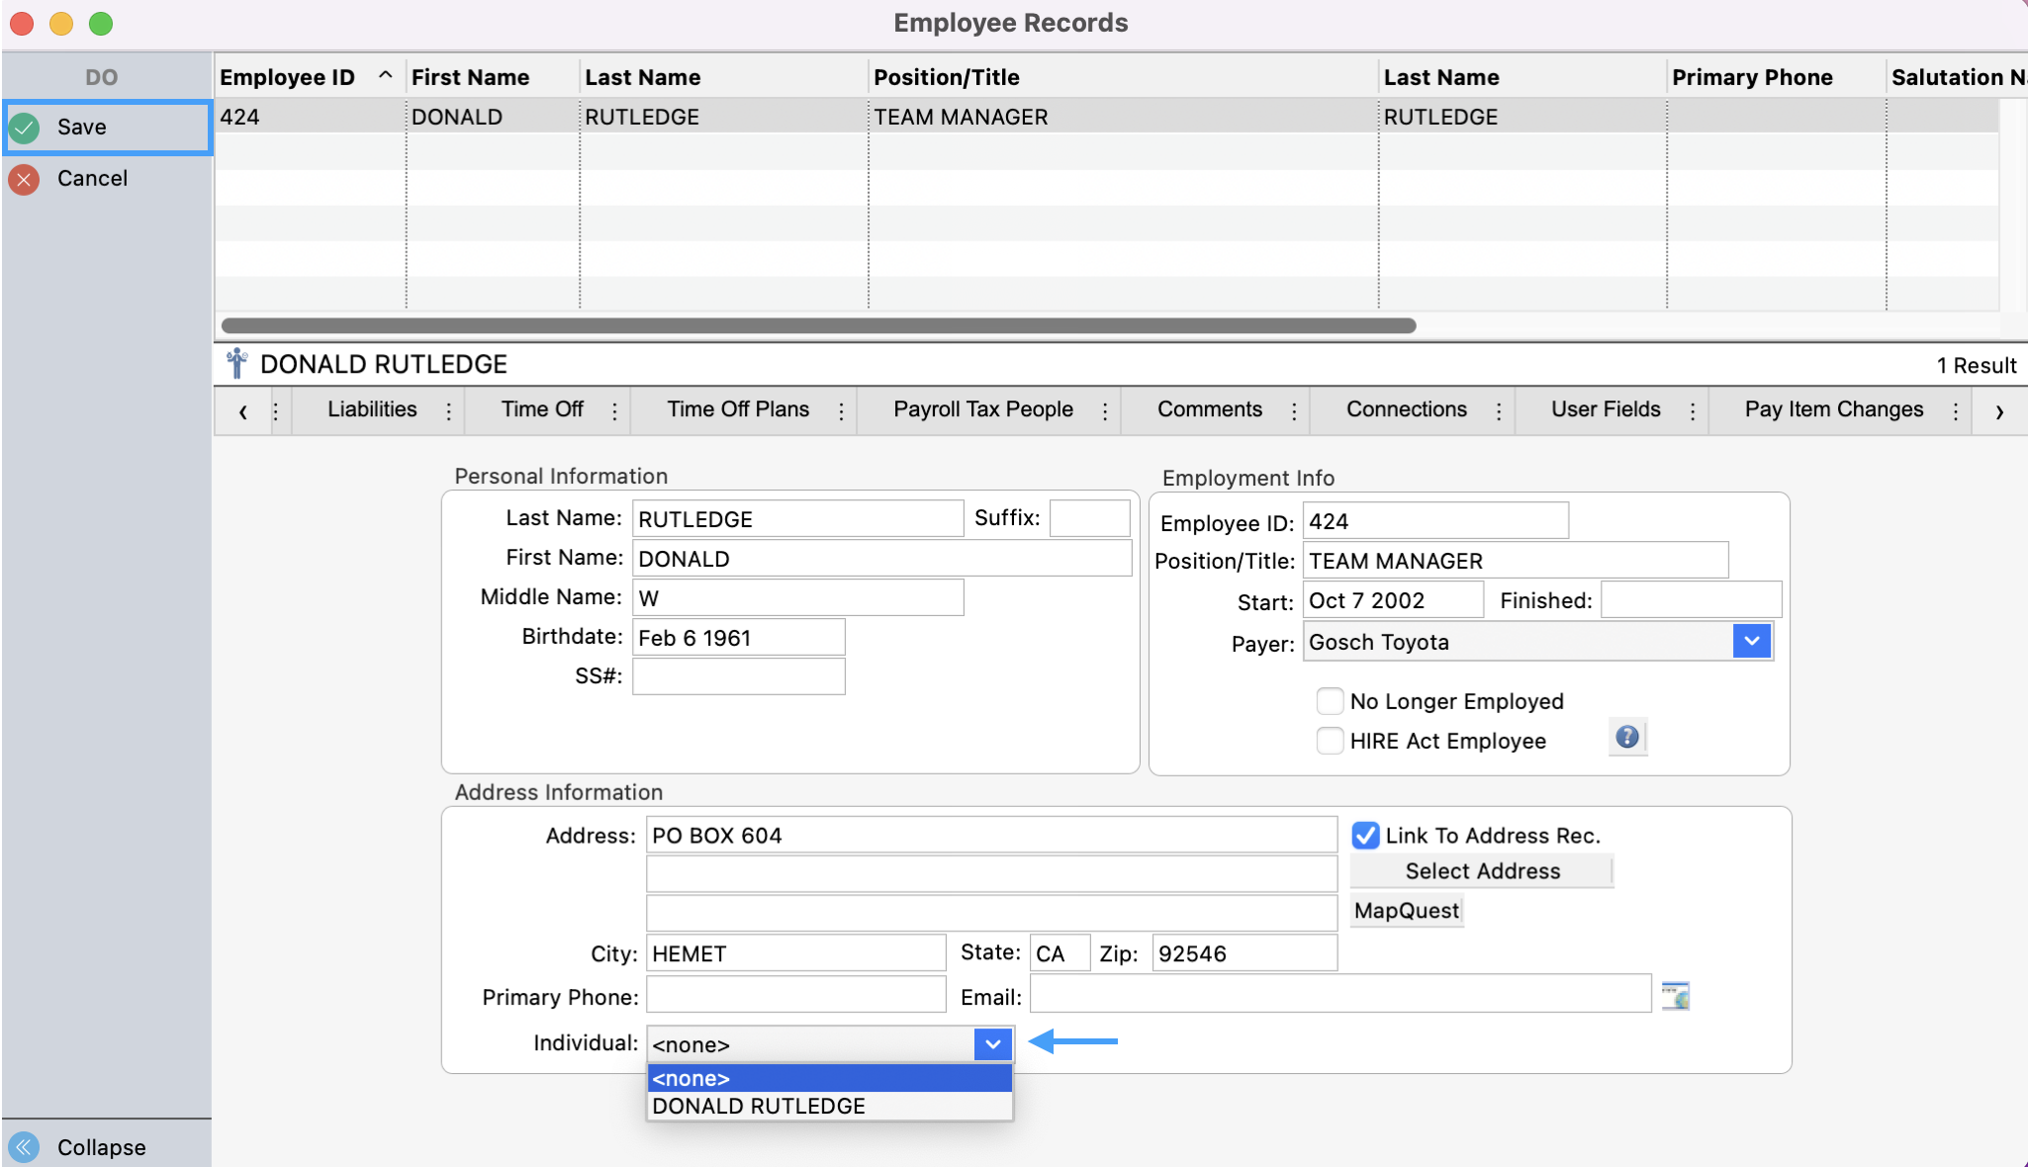Screen dimensions: 2028x1167
Task: Open the Payer dropdown arrow
Action: click(x=1751, y=642)
